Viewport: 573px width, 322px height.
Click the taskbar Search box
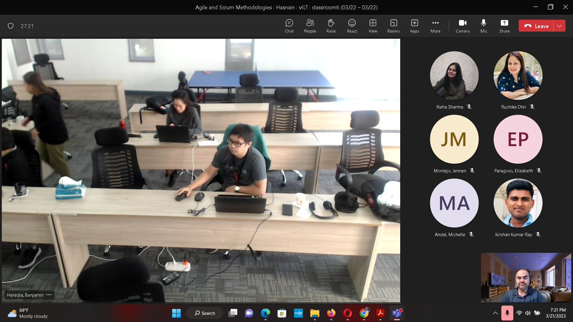coord(204,313)
